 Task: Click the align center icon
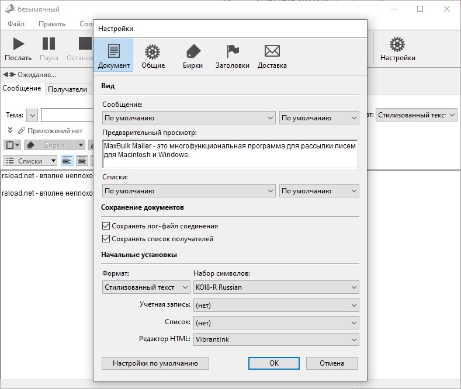[82, 161]
